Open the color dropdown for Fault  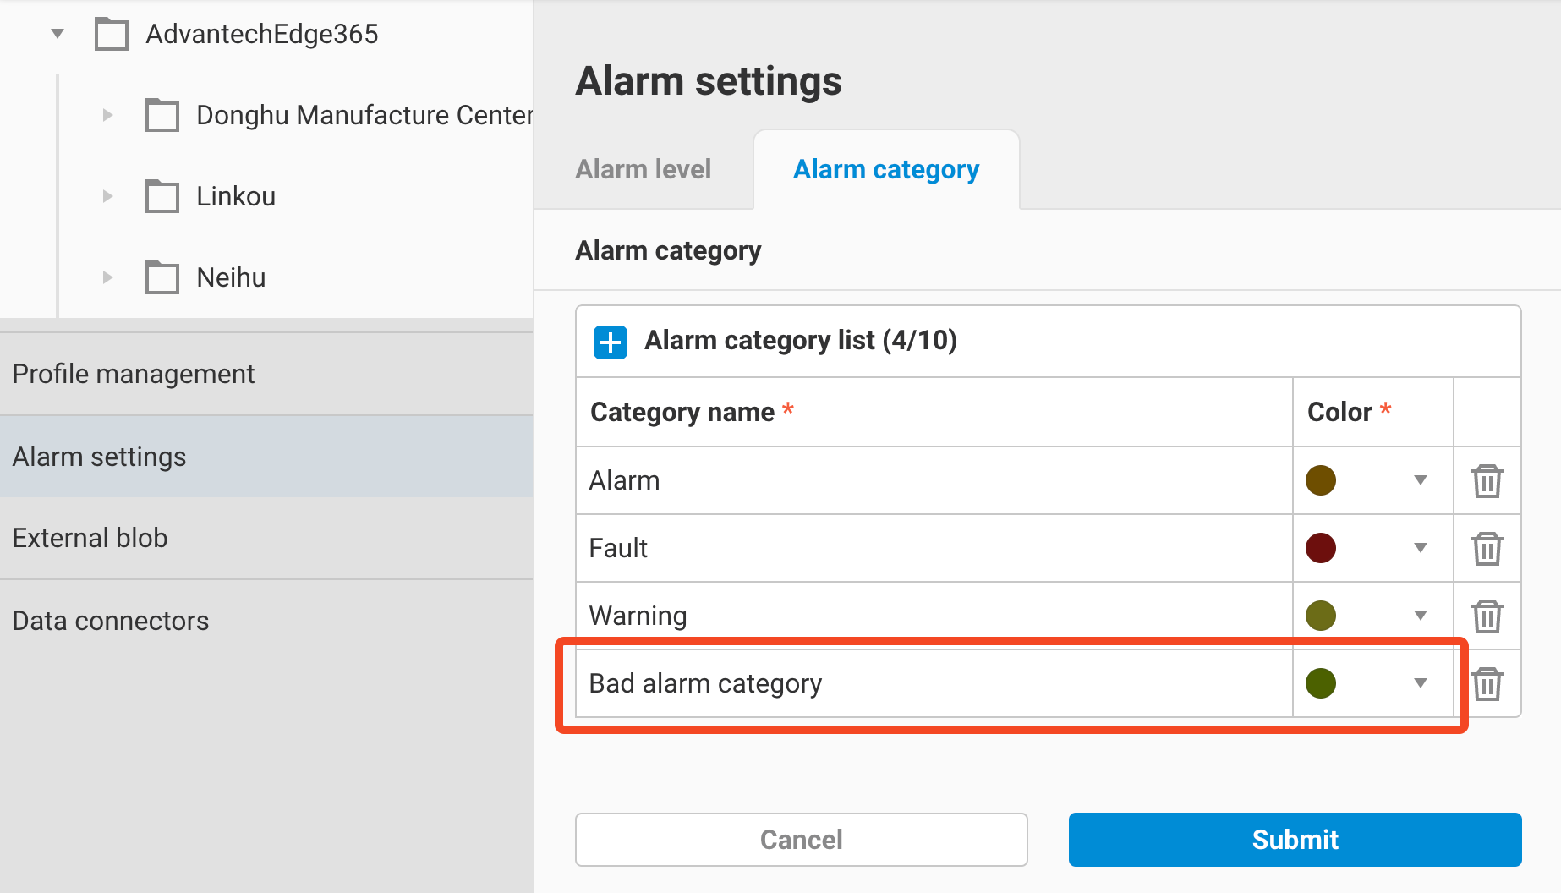1420,548
